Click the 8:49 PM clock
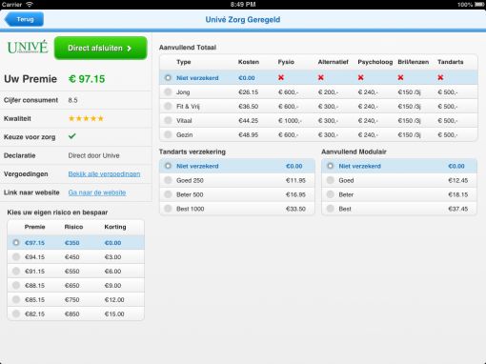The image size is (486, 364). [x=243, y=5]
